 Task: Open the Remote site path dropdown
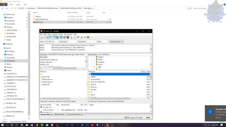tap(151, 55)
